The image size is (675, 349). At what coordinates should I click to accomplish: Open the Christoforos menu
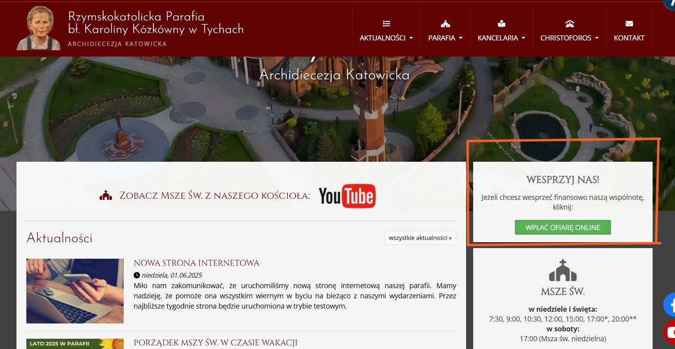coord(569,38)
